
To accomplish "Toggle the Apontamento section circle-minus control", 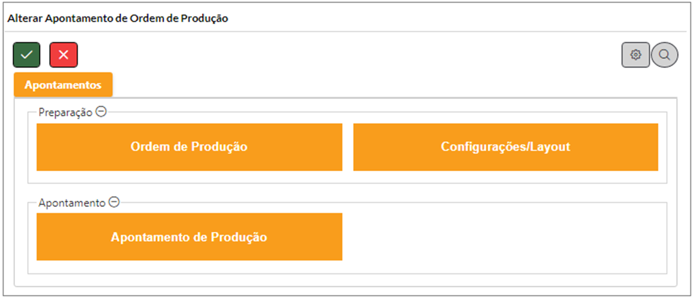I will [114, 202].
